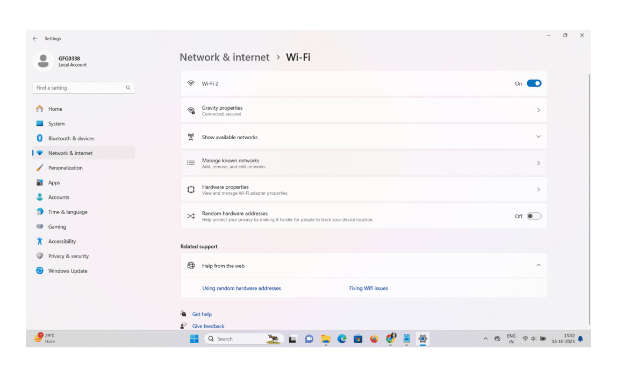Collapse the Help from the web section
Viewport: 617px width, 377px height.
(x=539, y=265)
